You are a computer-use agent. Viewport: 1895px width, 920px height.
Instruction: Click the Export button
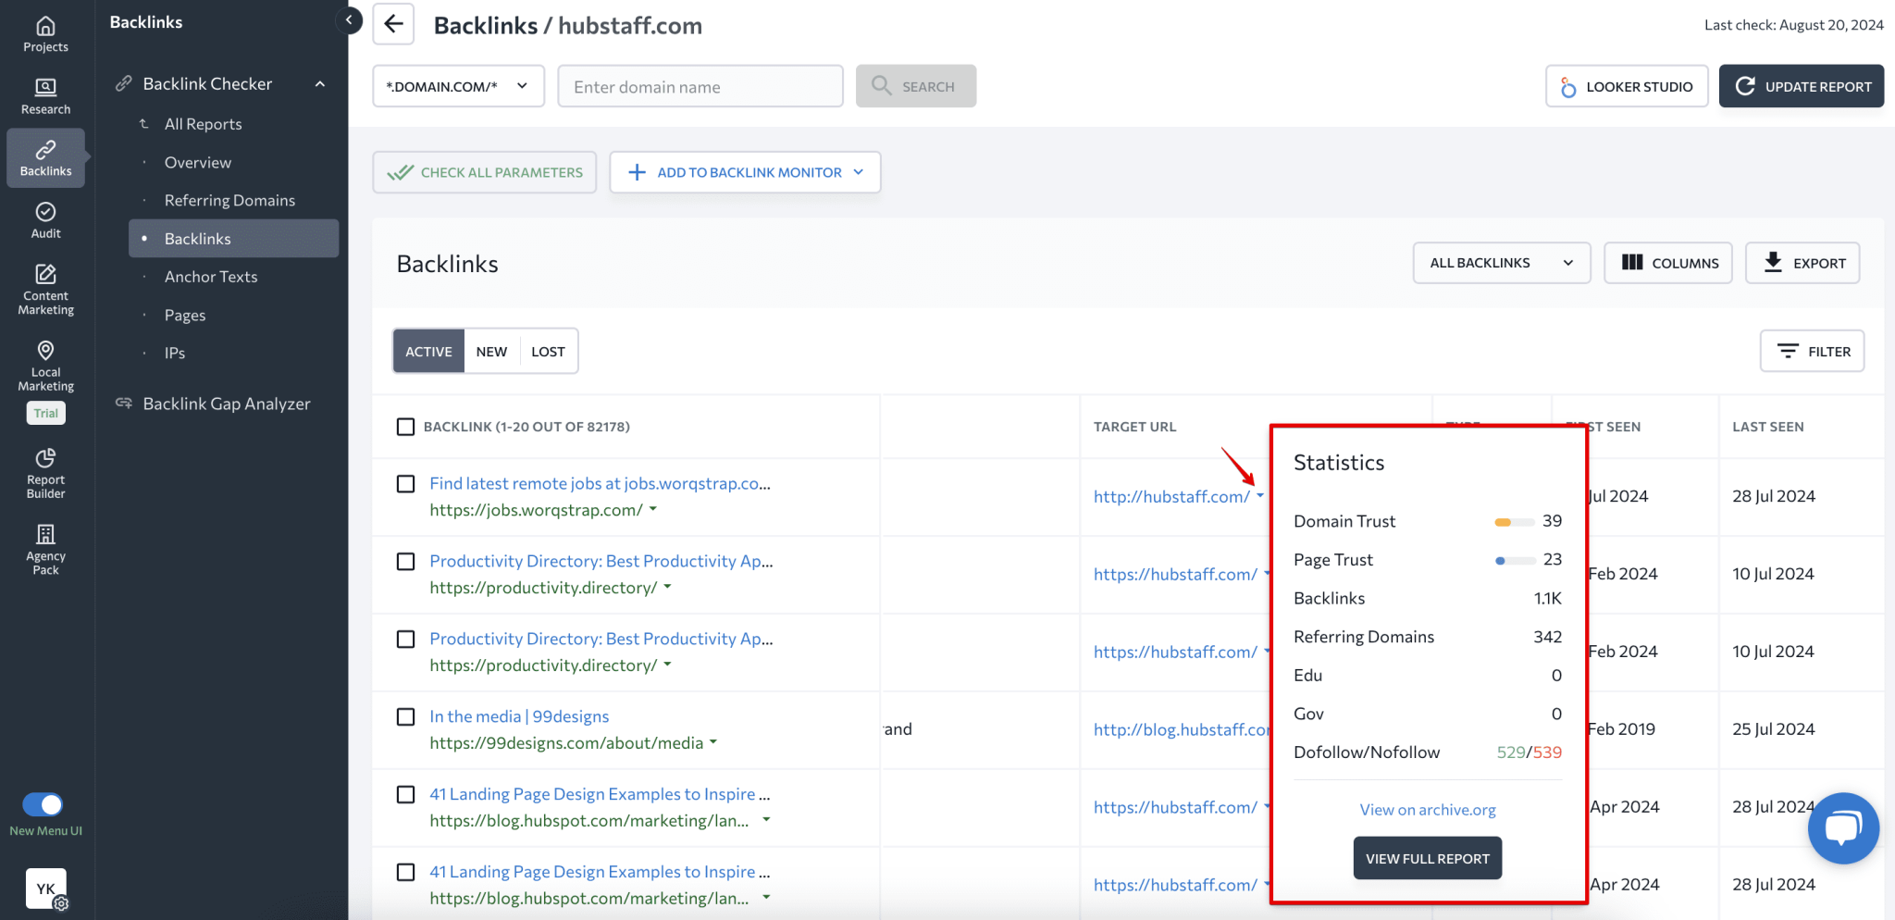[x=1802, y=263]
